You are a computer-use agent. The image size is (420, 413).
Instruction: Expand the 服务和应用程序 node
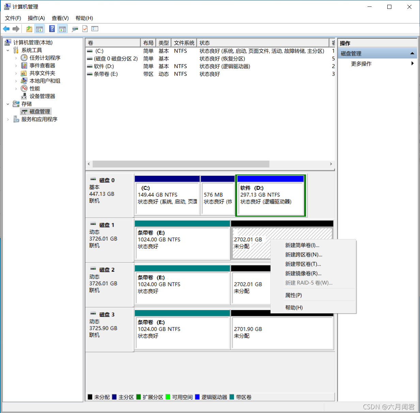tap(8, 119)
